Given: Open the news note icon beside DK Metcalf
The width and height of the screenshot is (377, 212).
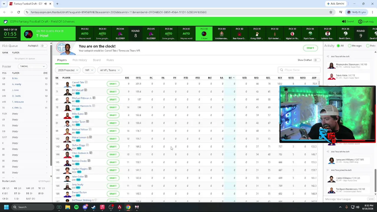Looking at the screenshot, I should (x=86, y=90).
